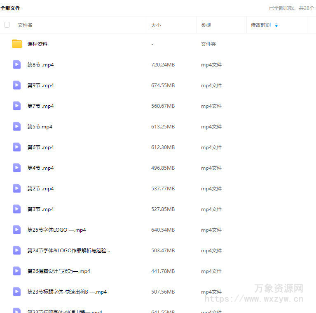
Task: Click video icon of 第5节.mp4
Action: [x=17, y=126]
